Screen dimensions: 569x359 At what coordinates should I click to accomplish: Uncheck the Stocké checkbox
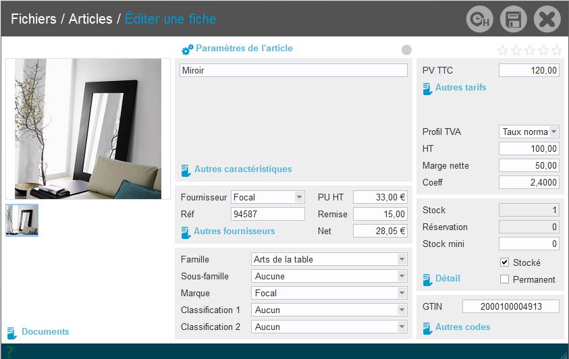coord(504,263)
